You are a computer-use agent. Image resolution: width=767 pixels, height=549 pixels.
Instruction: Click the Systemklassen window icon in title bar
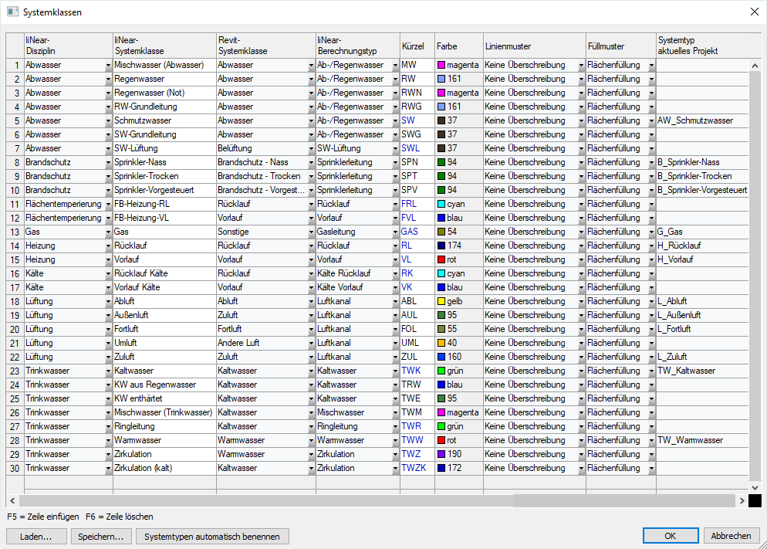[12, 12]
